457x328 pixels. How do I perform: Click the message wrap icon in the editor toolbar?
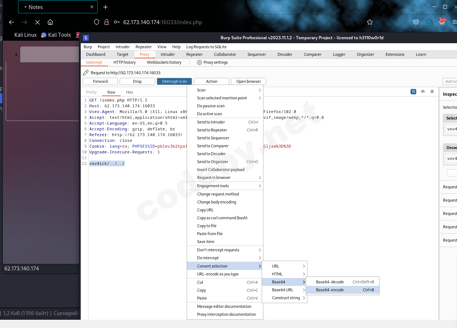point(413,92)
